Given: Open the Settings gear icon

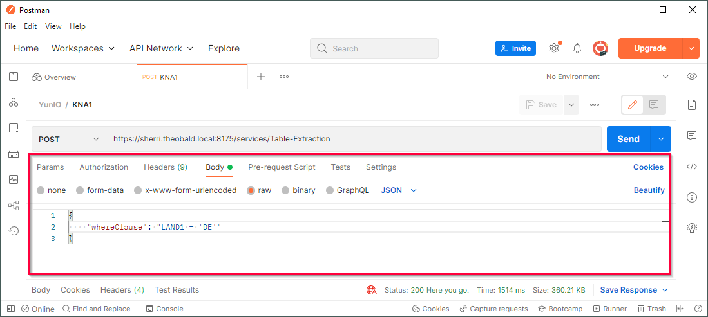Looking at the screenshot, I should point(554,48).
